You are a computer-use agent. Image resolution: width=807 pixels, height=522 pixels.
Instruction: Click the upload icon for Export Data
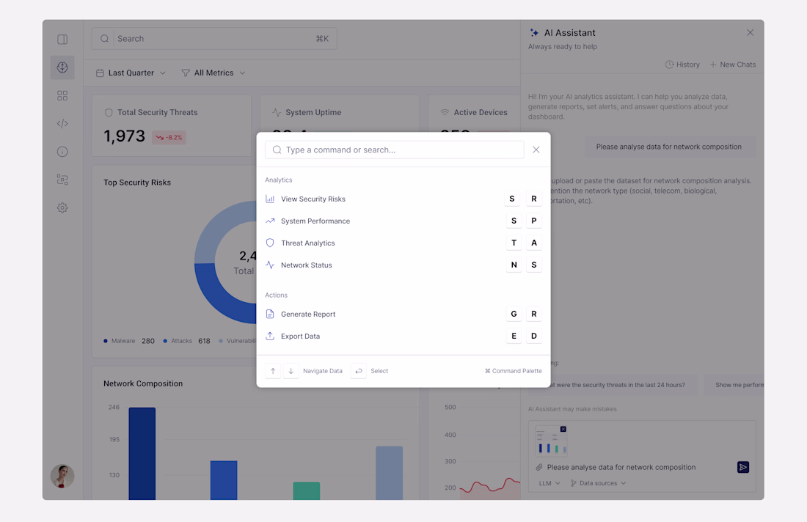[x=270, y=336]
